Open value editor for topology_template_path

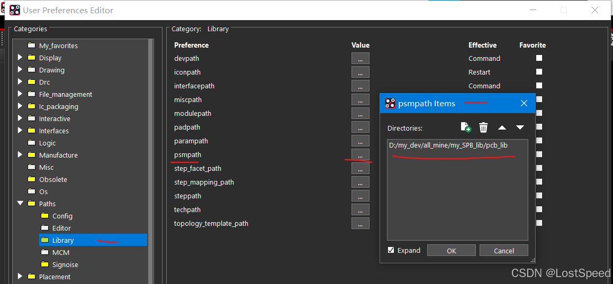360,223
